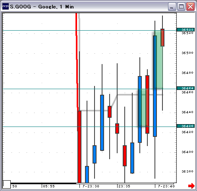Click the 23:35 time axis label
Viewport: 197px width, 191px height.
pos(124,186)
